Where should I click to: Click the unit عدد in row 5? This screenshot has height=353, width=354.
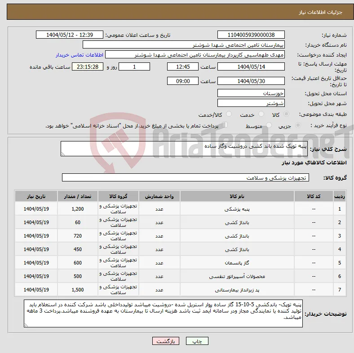coord(159,263)
